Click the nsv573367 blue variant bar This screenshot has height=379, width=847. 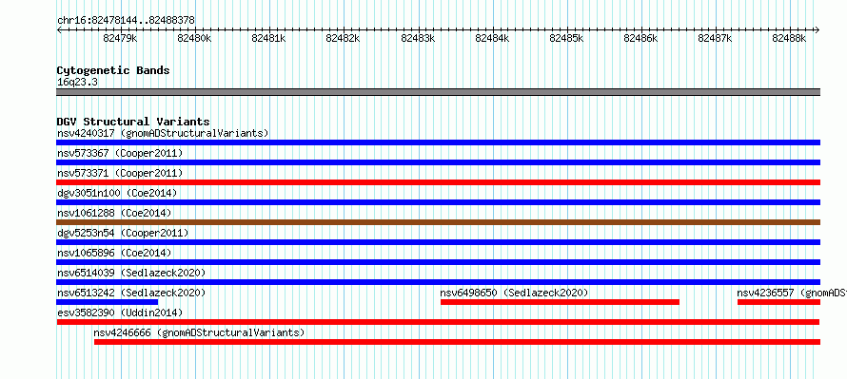438,162
